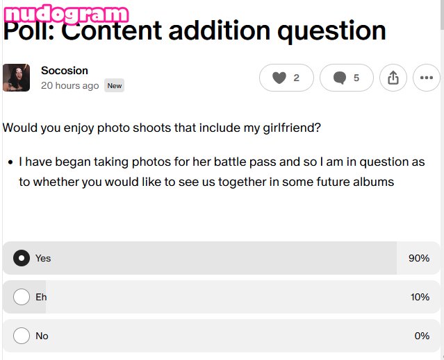Click the girlfriend photo shoots question text

point(162,128)
